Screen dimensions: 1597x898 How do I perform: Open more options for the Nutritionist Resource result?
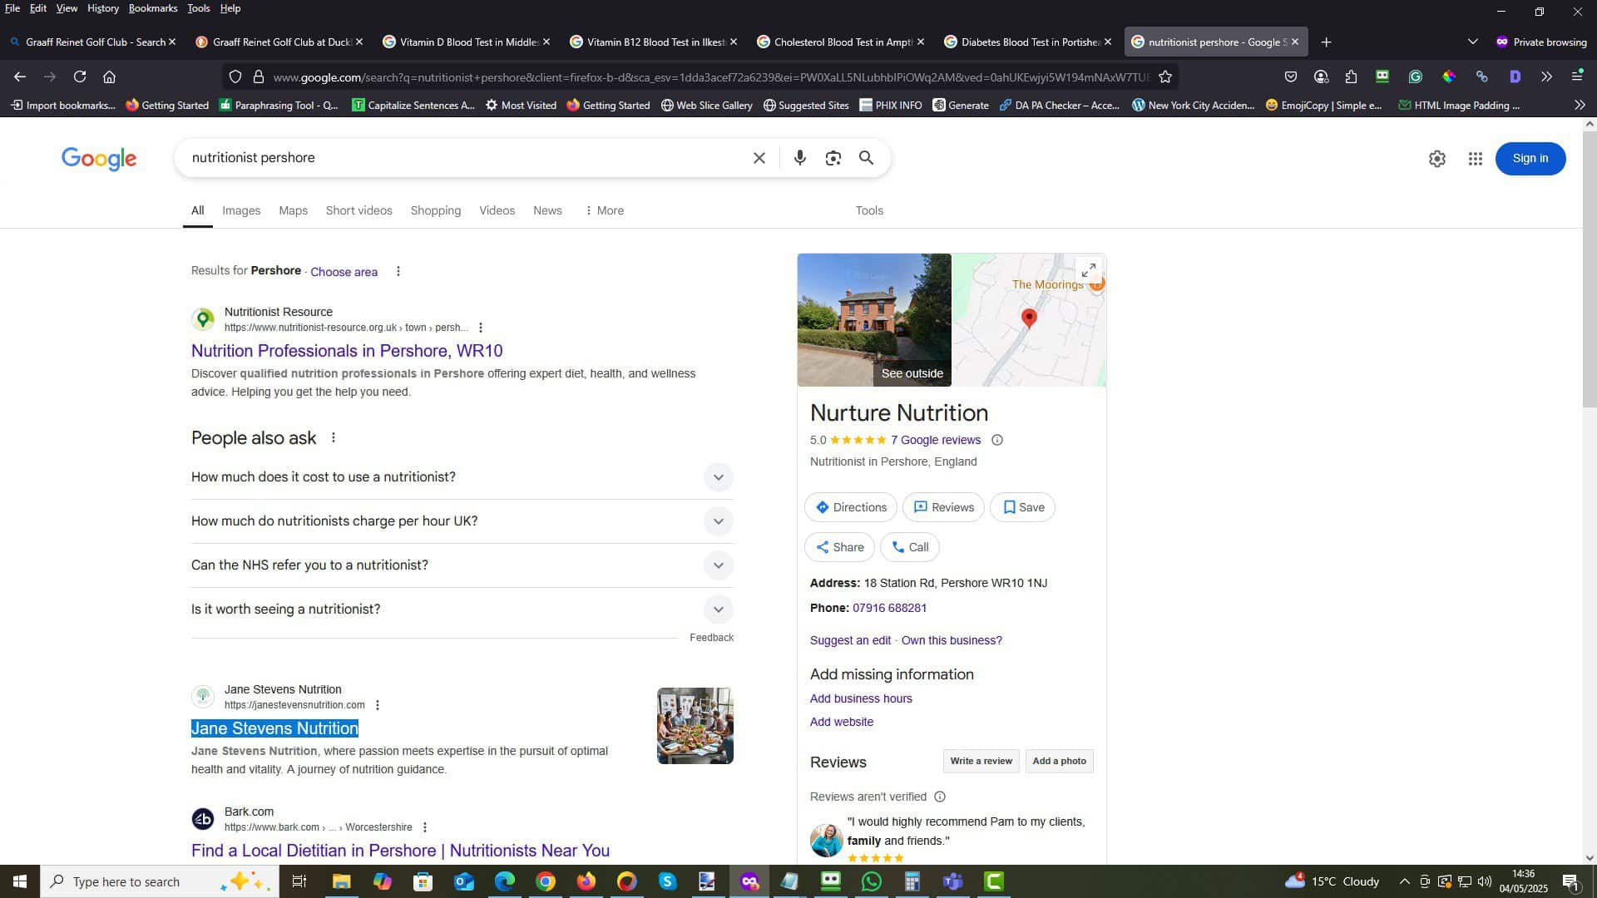[x=480, y=328]
